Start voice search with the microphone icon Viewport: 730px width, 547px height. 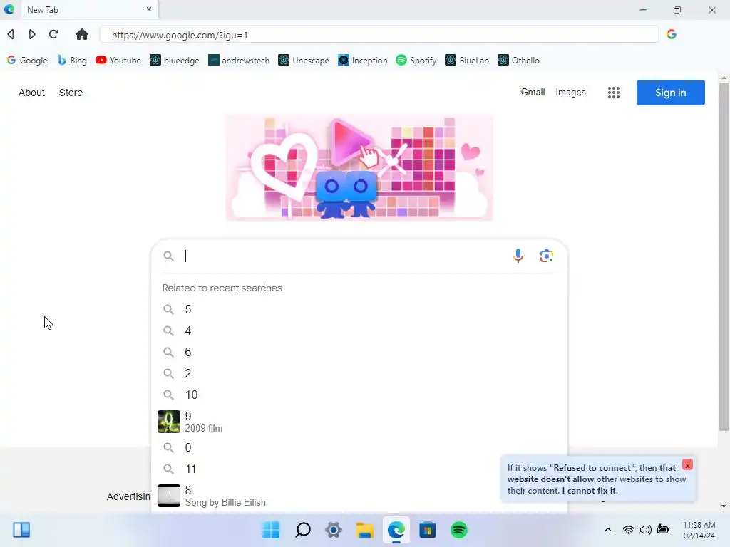click(x=518, y=256)
